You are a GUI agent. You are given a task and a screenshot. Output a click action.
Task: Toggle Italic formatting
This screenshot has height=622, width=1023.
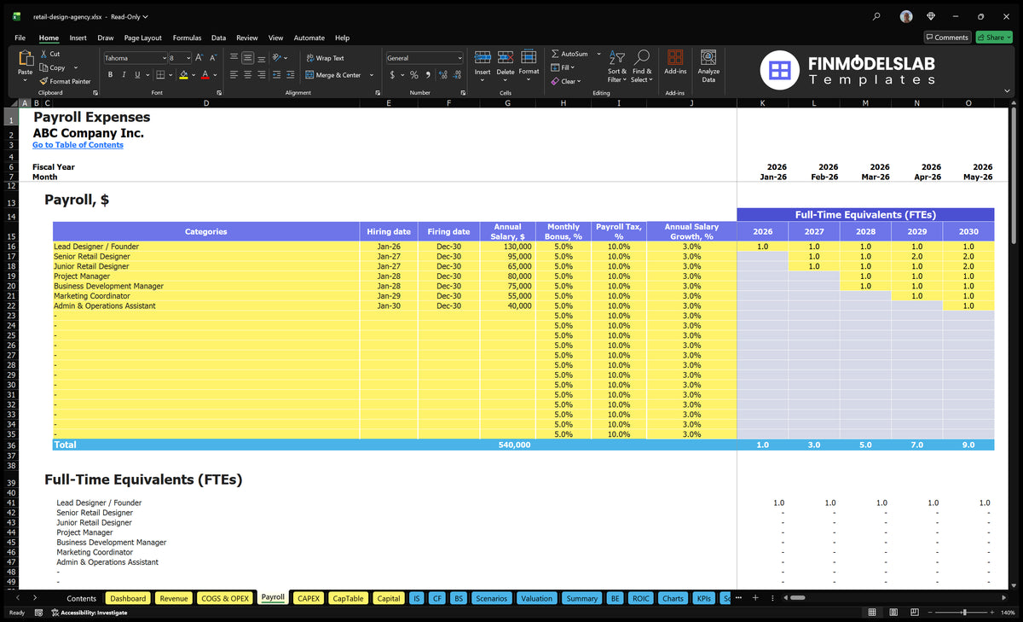(x=124, y=75)
